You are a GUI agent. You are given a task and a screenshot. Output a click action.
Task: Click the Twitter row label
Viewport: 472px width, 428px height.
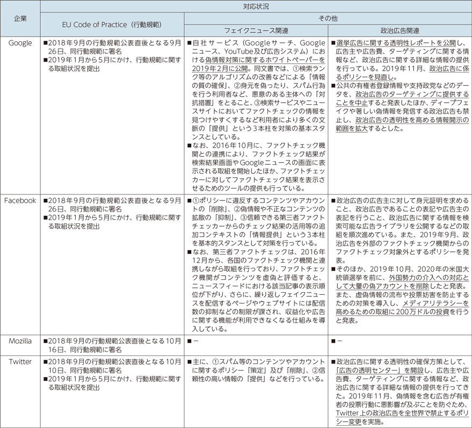20,362
